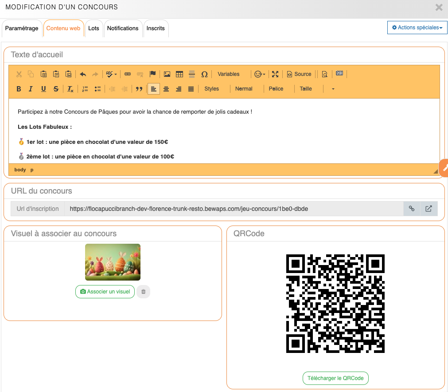The image size is (448, 392).
Task: Insert an image via the toolbar icon
Action: [167, 74]
